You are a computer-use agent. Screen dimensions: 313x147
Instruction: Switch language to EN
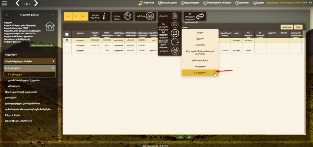[x=310, y=3]
